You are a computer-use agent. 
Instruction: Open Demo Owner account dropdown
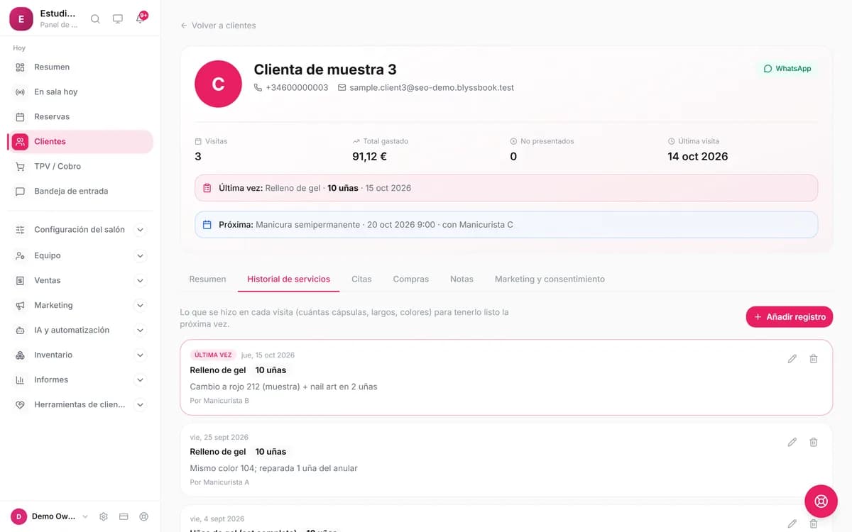click(50, 516)
